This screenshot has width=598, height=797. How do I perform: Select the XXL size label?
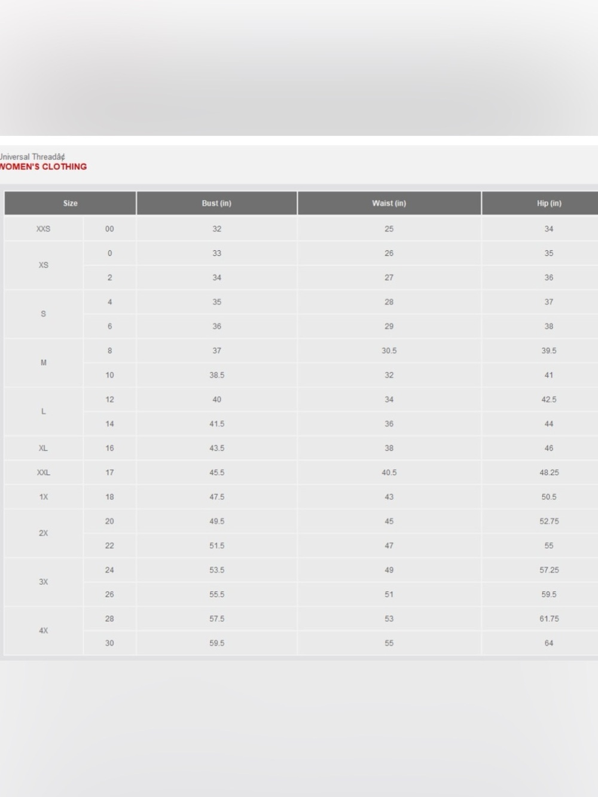(x=44, y=473)
